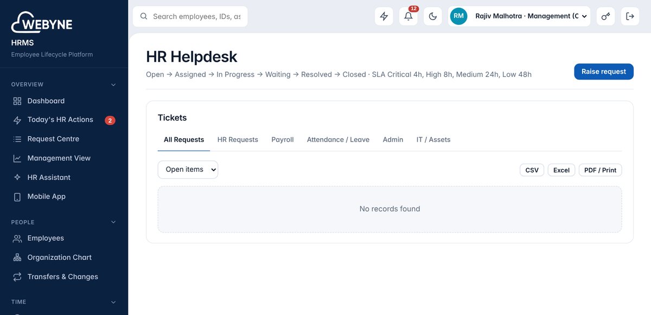
Task: Open notifications bell with 12 badge
Action: coord(409,16)
